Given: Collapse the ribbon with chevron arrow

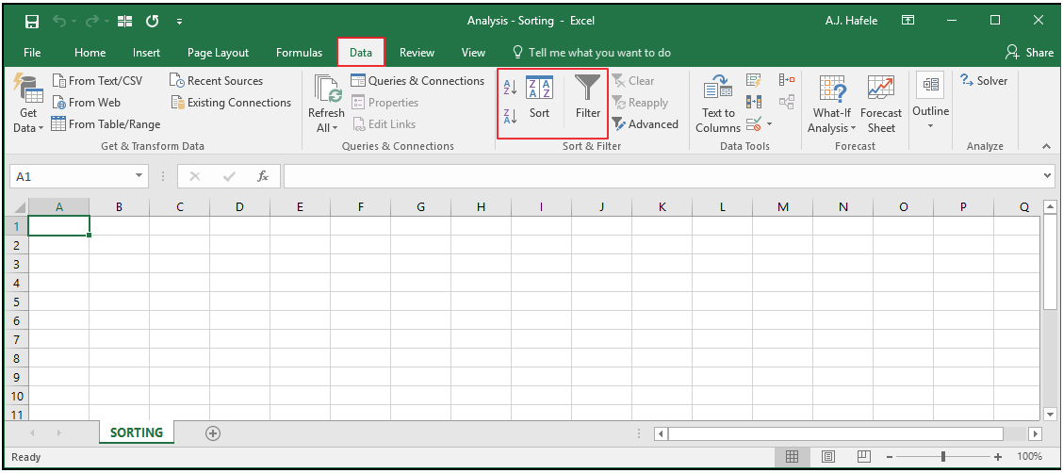Looking at the screenshot, I should tap(1046, 146).
